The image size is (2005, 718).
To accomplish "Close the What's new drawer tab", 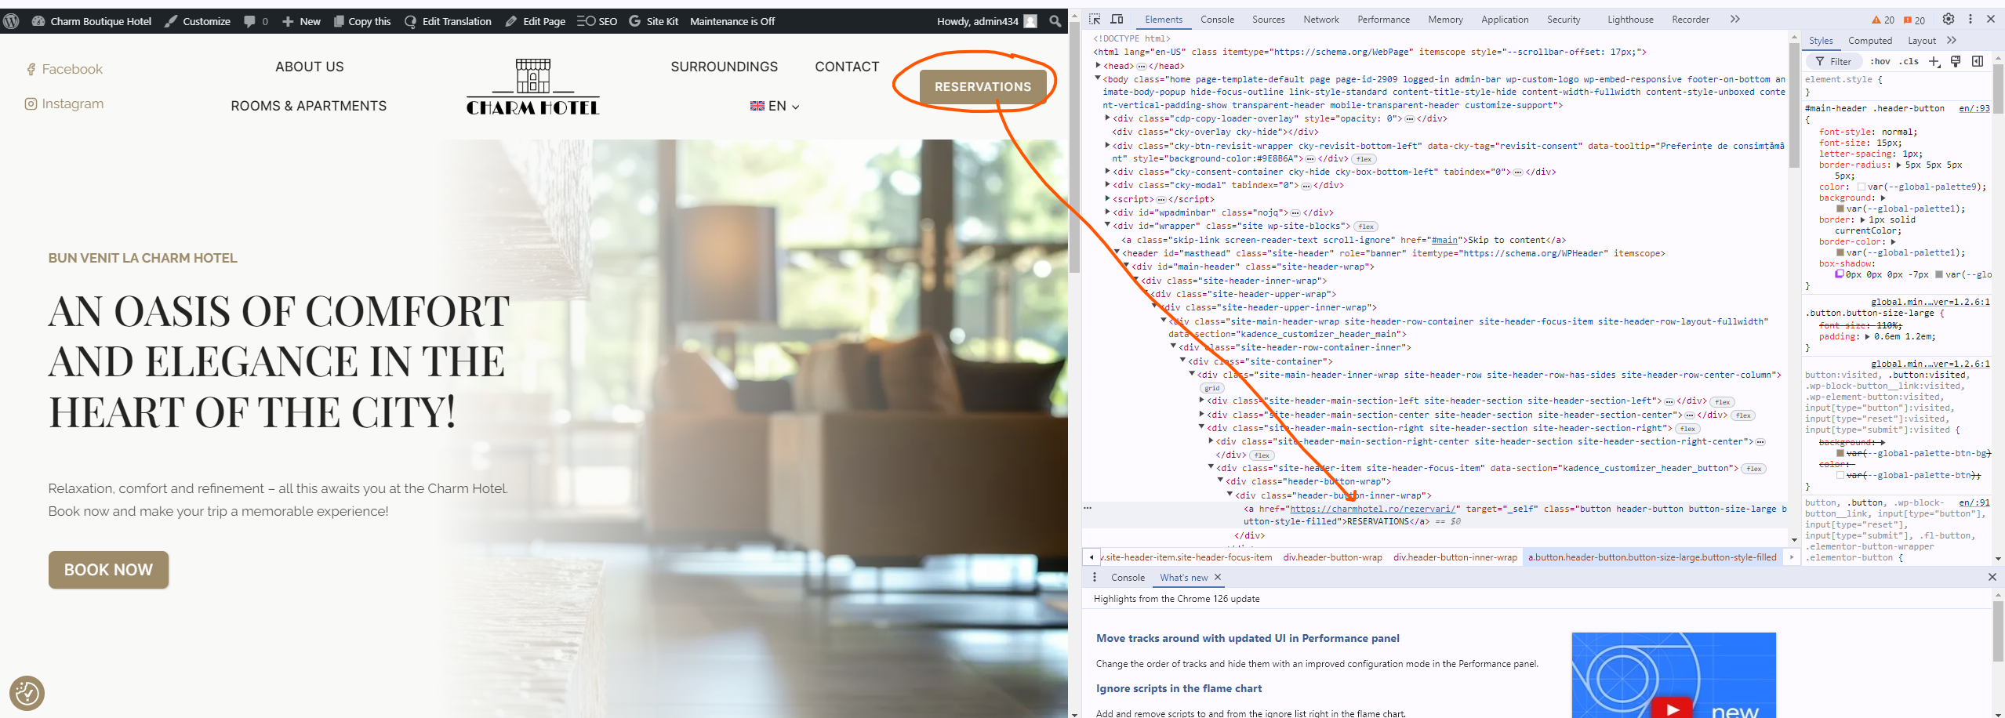I will coord(1218,577).
